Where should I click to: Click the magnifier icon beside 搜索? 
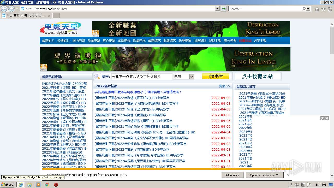97,76
